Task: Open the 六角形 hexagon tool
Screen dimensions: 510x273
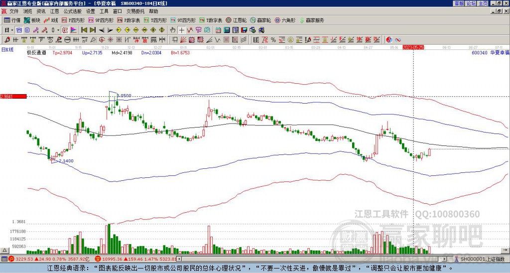Action: pyautogui.click(x=285, y=20)
